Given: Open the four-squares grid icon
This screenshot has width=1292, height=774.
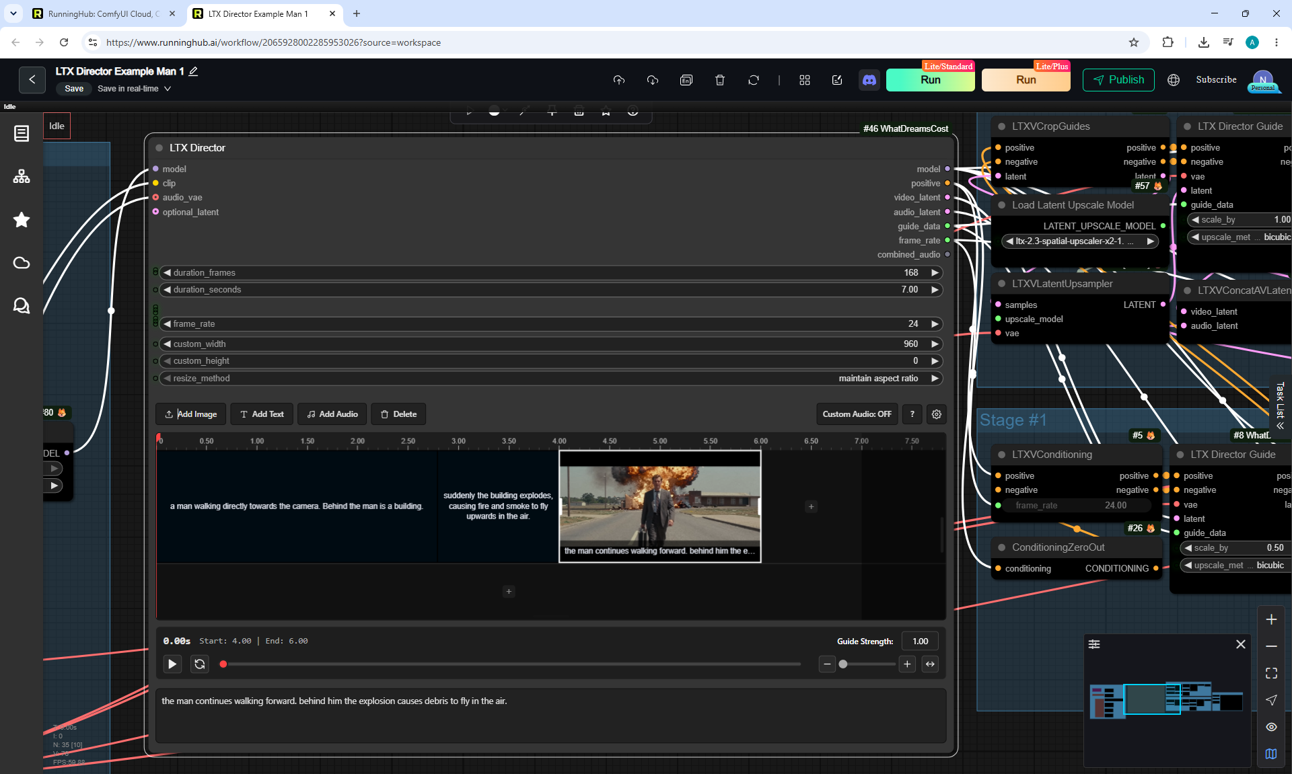Looking at the screenshot, I should click(x=805, y=80).
